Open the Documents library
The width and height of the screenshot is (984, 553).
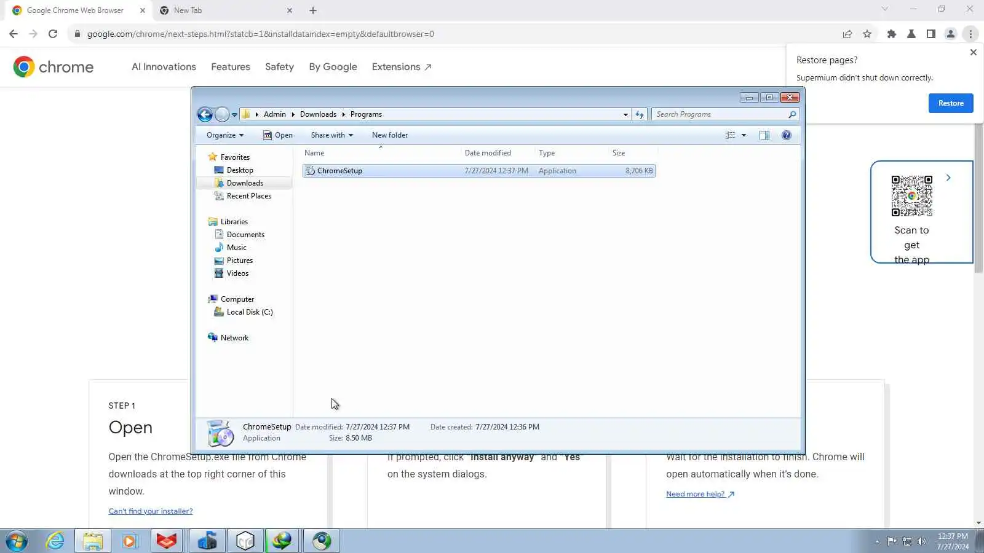point(245,235)
